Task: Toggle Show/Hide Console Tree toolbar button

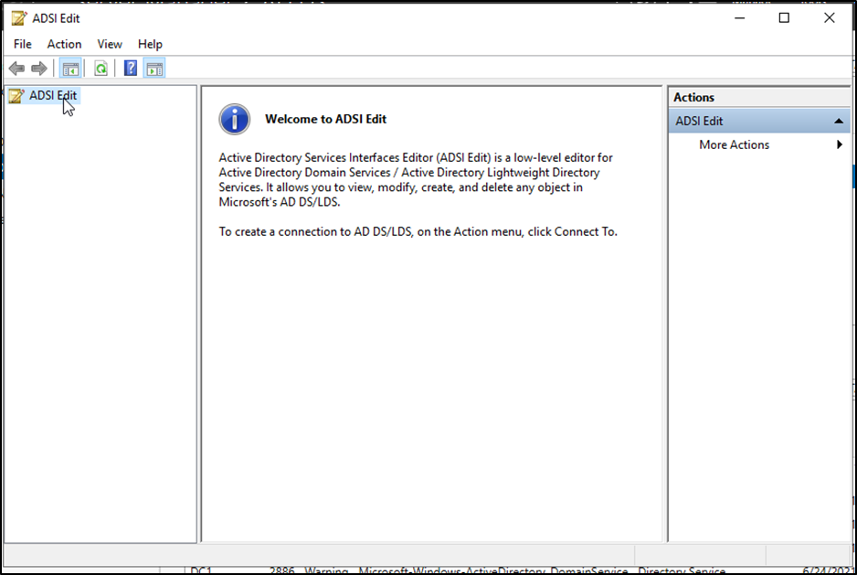Action: pos(69,69)
